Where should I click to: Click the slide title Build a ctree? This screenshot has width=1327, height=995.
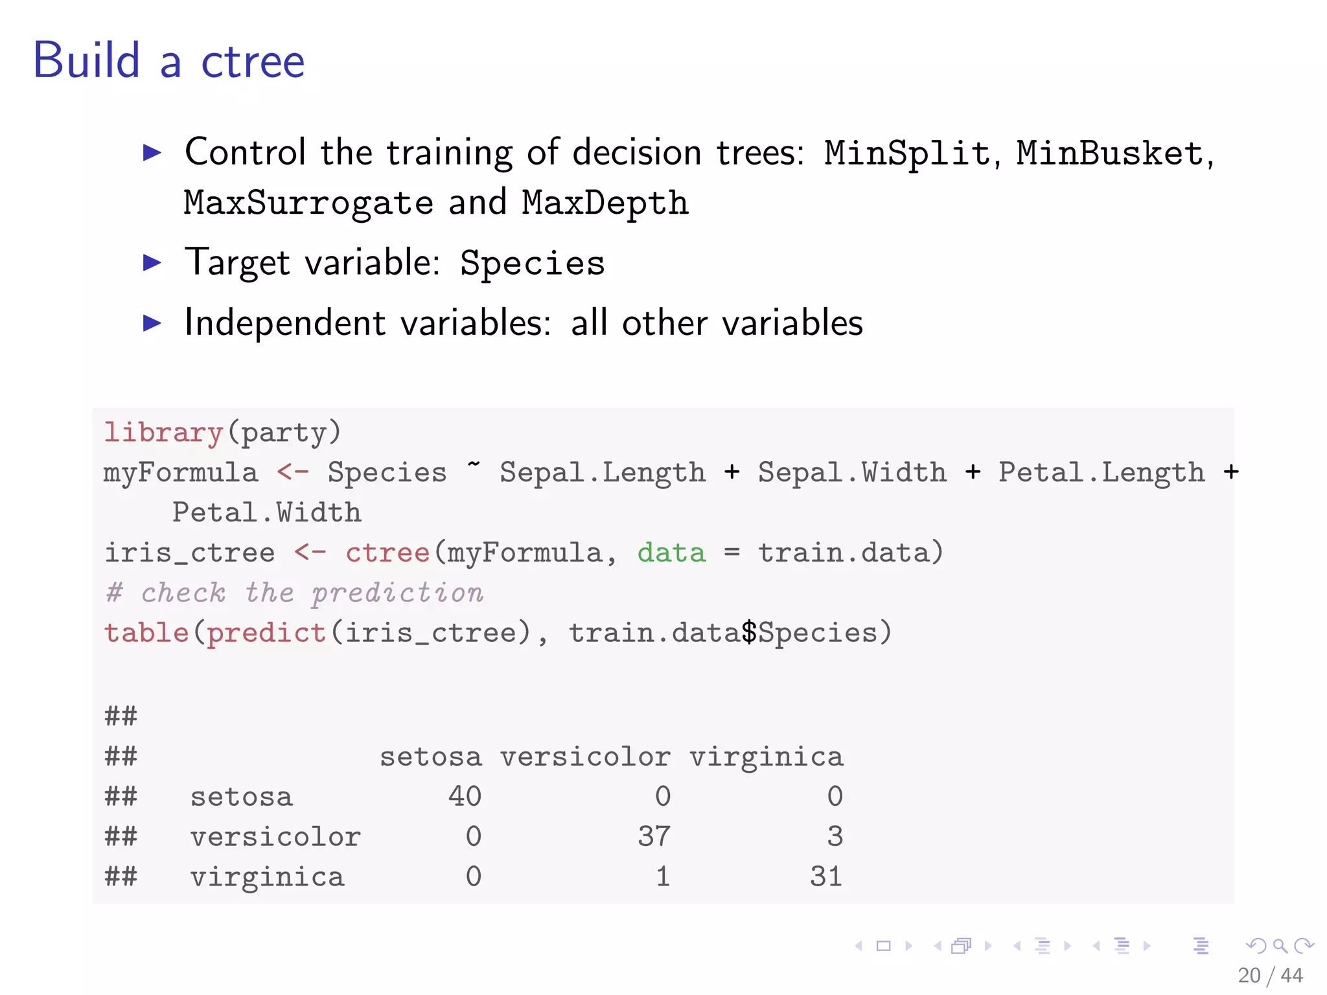click(168, 61)
